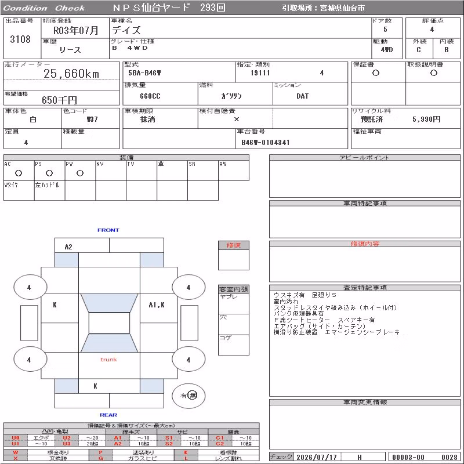Select the Wタイヤ equipment cell

point(19,191)
